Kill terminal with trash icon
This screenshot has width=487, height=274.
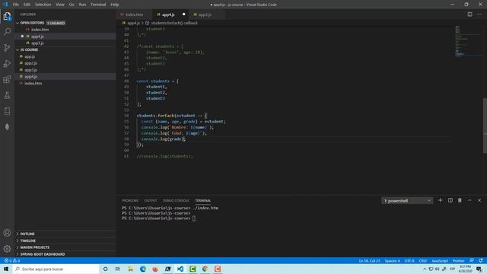pos(460,200)
